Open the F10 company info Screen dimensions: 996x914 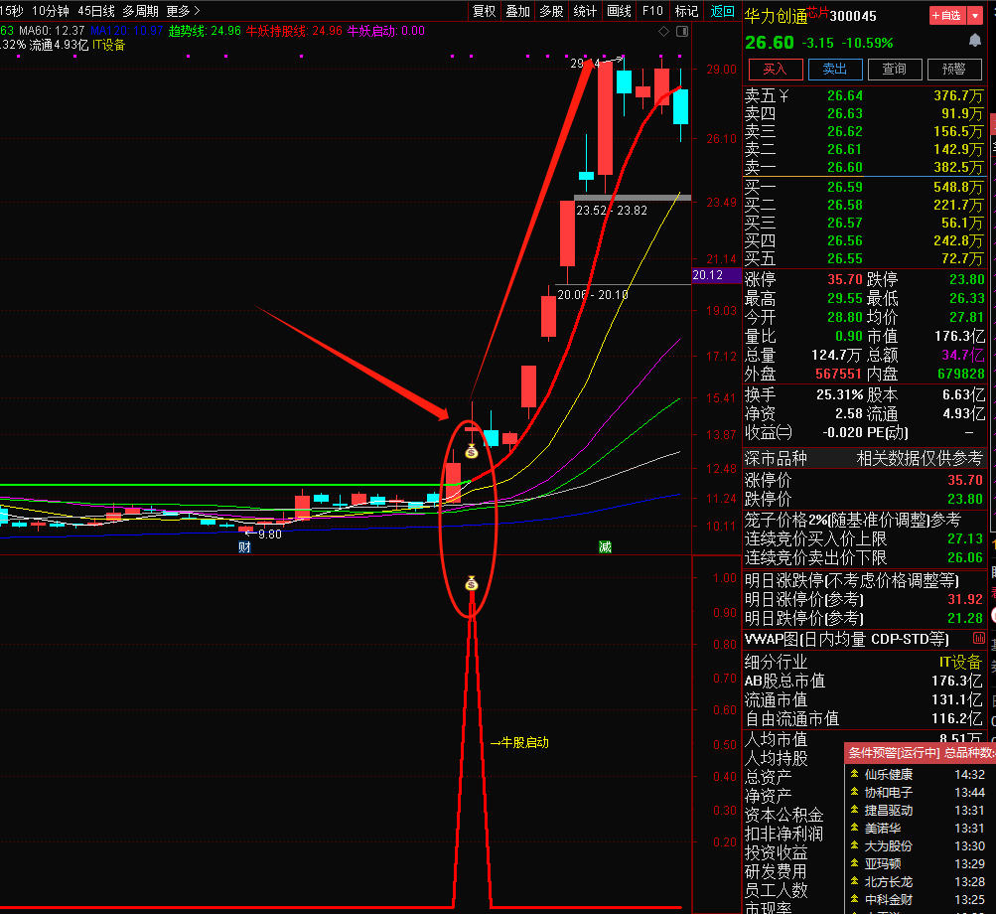652,11
